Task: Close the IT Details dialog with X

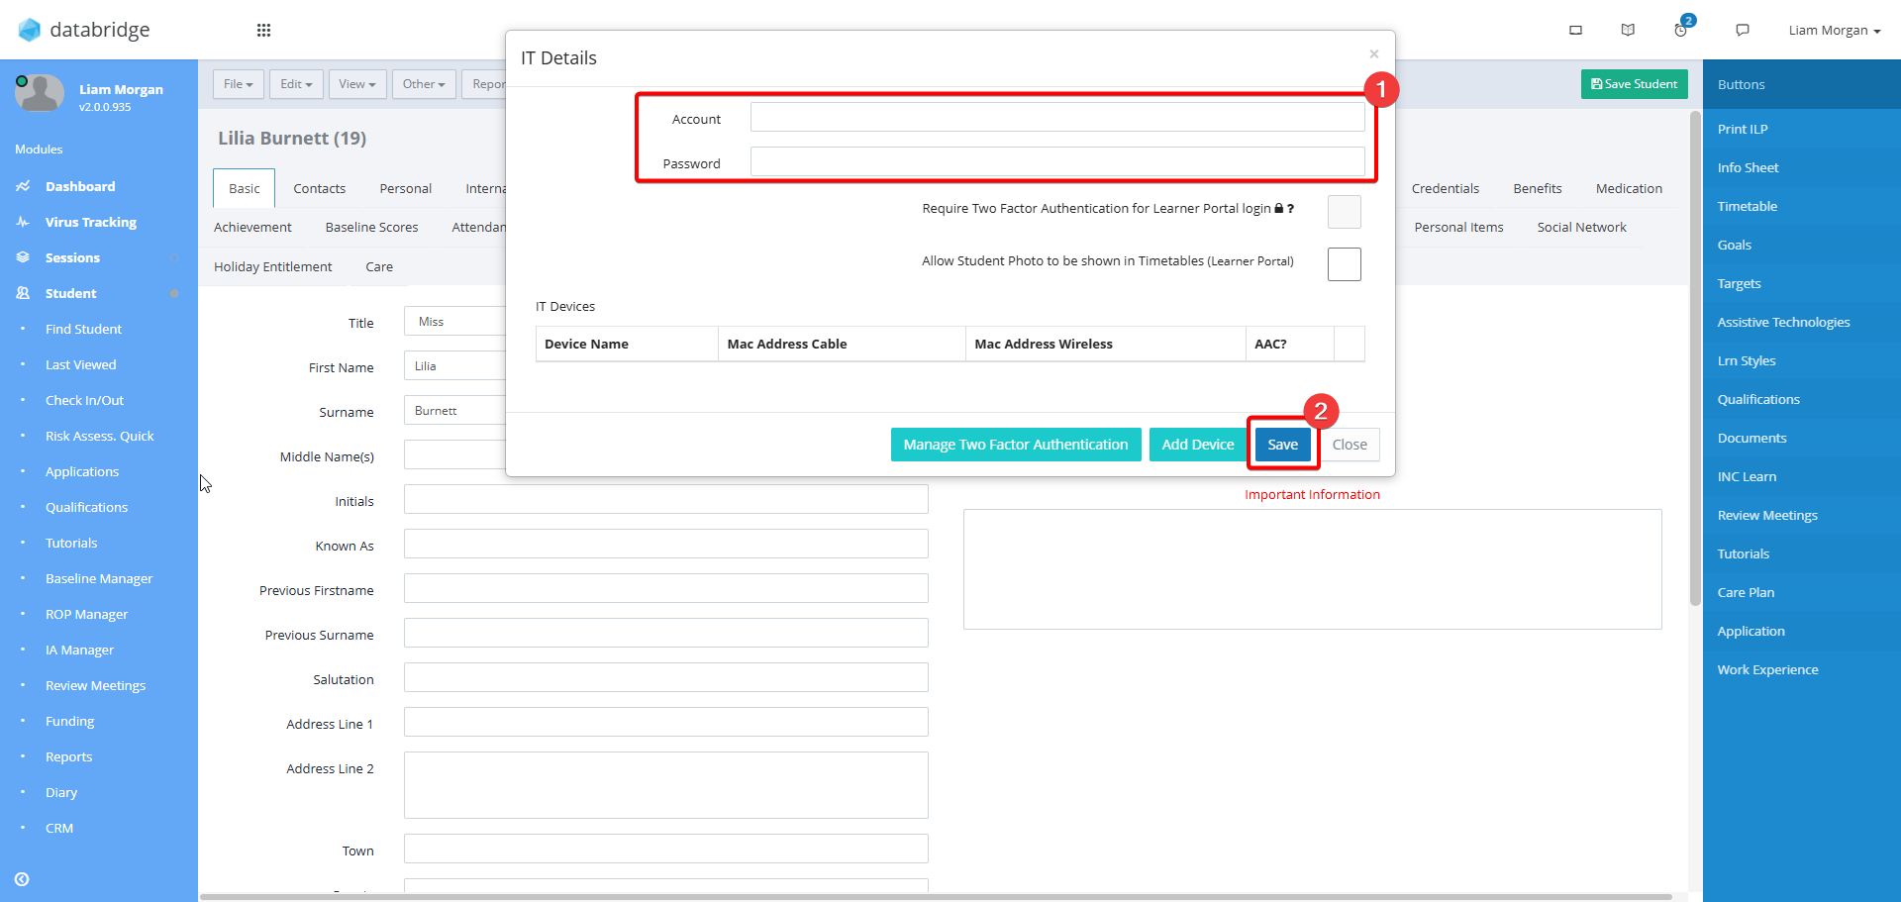Action: tap(1374, 53)
